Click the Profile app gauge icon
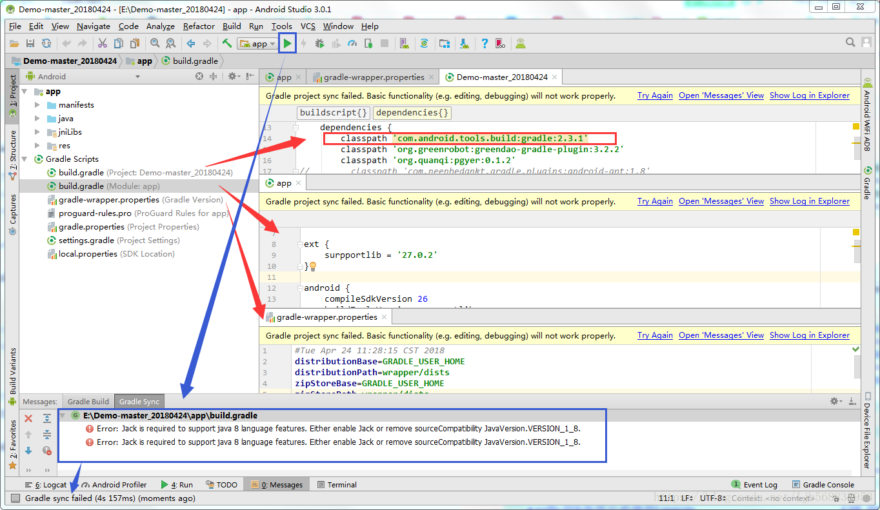880x510 pixels. click(x=352, y=43)
